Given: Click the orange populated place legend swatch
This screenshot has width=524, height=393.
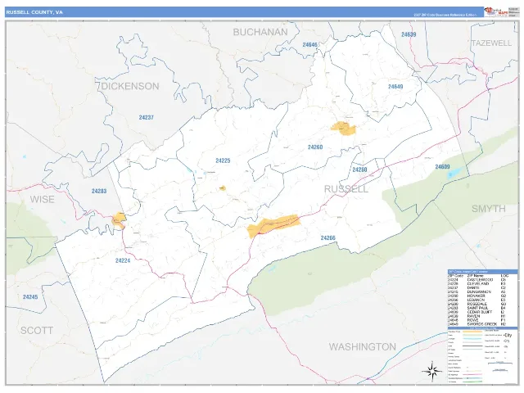Looking at the screenshot, I should tap(472, 332).
